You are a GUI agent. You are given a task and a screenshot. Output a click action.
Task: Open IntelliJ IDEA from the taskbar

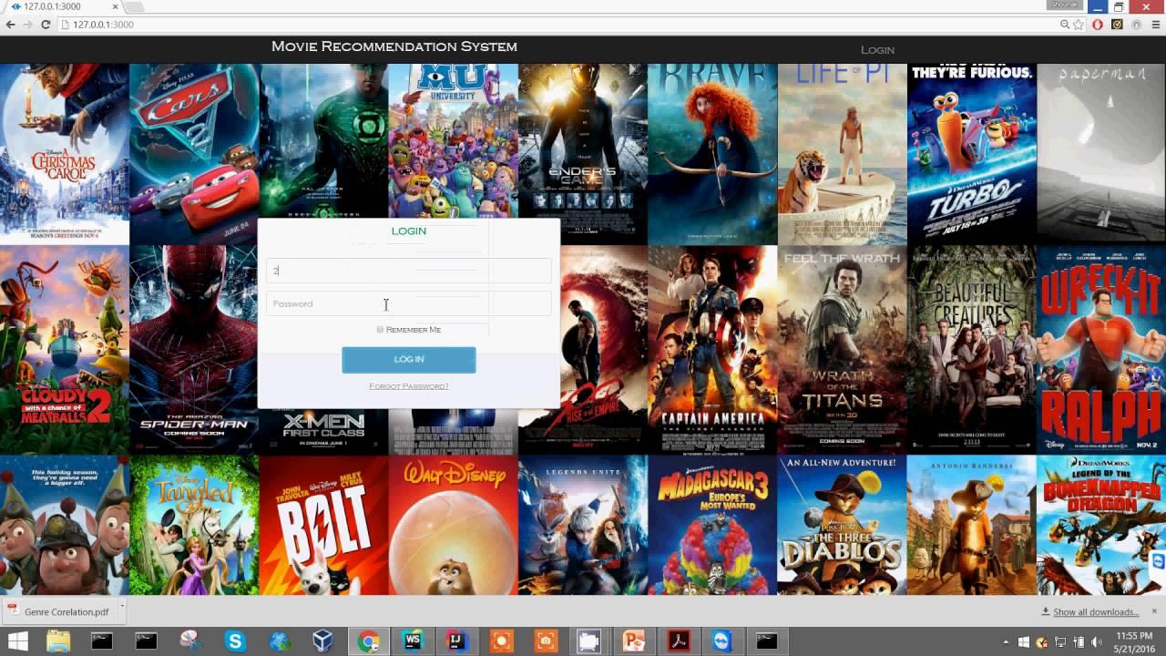click(456, 641)
